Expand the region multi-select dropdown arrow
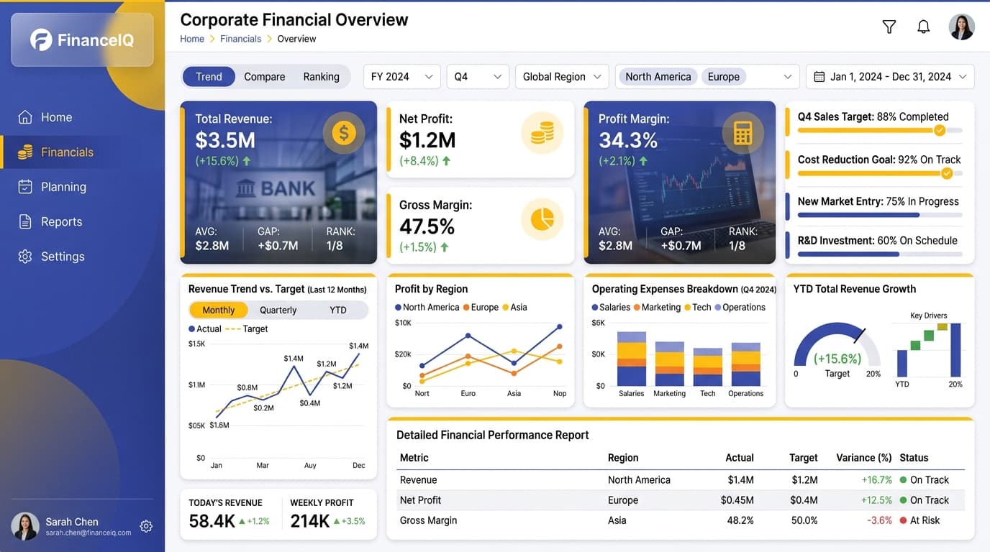Viewport: 990px width, 552px height. pos(788,77)
